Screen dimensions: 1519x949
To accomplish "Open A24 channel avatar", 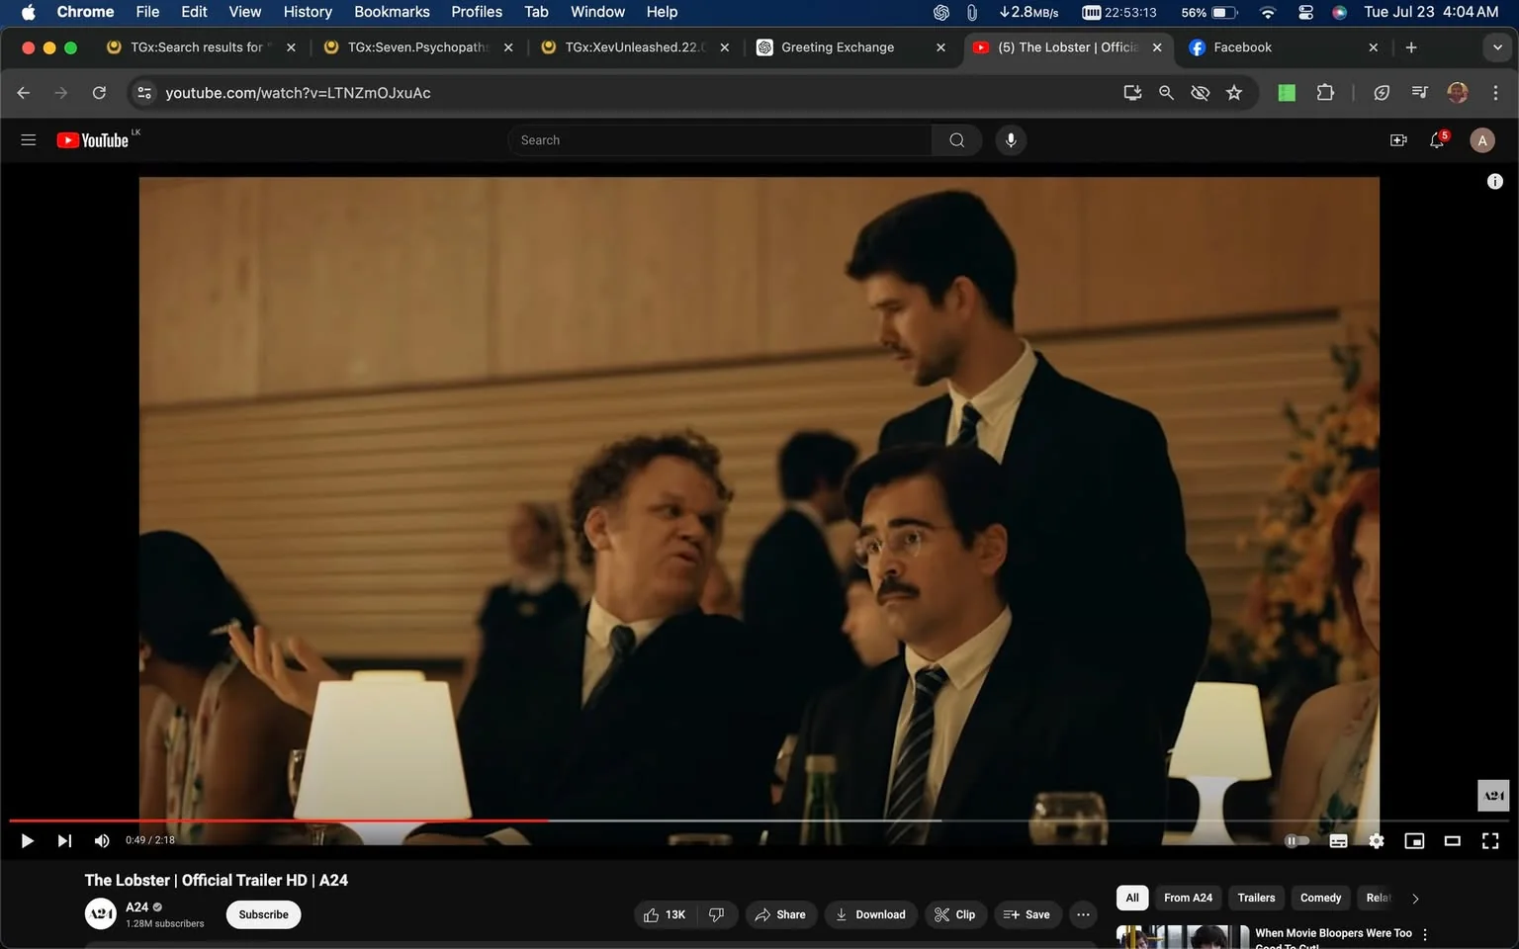I will click(x=101, y=914).
